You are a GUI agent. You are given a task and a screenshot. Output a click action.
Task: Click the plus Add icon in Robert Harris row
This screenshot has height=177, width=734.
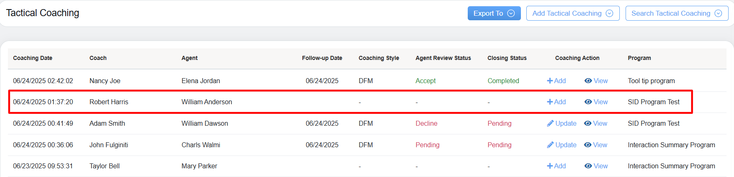(x=550, y=102)
